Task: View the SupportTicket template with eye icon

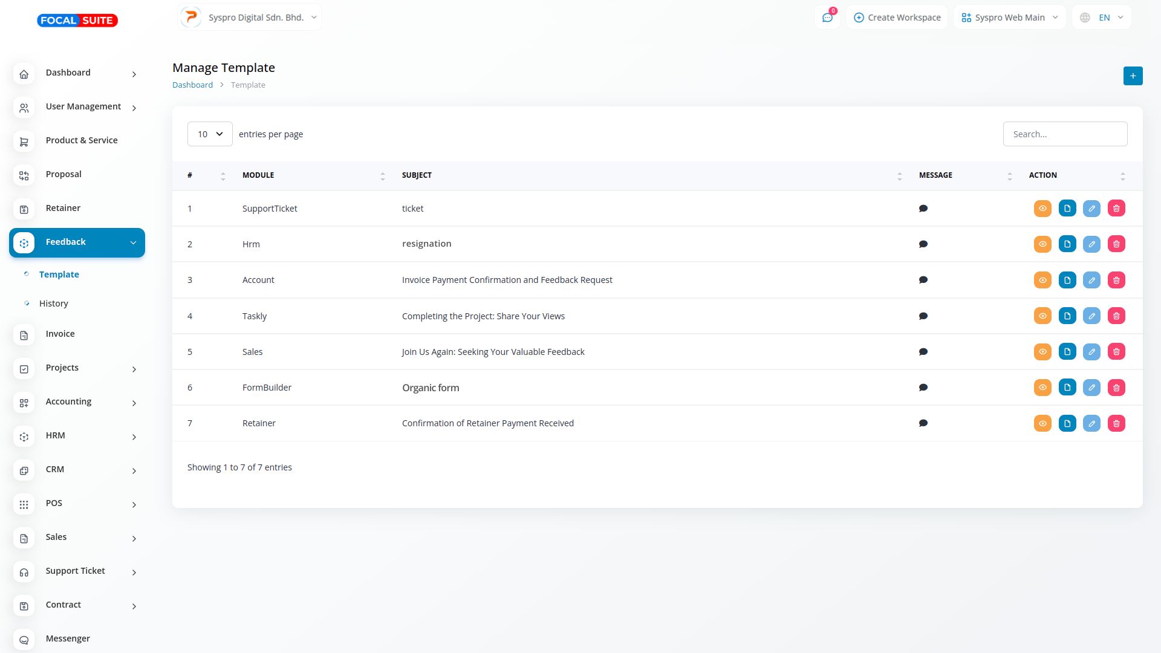Action: click(1042, 209)
